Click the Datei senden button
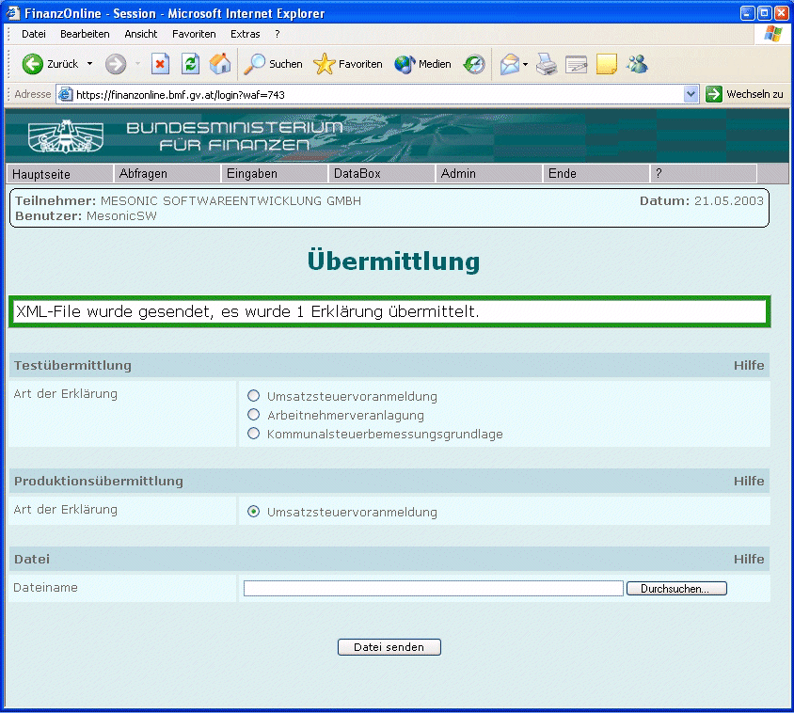This screenshot has width=794, height=713. [x=389, y=647]
